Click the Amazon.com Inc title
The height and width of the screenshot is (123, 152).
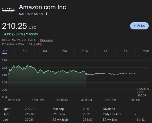(42, 7)
